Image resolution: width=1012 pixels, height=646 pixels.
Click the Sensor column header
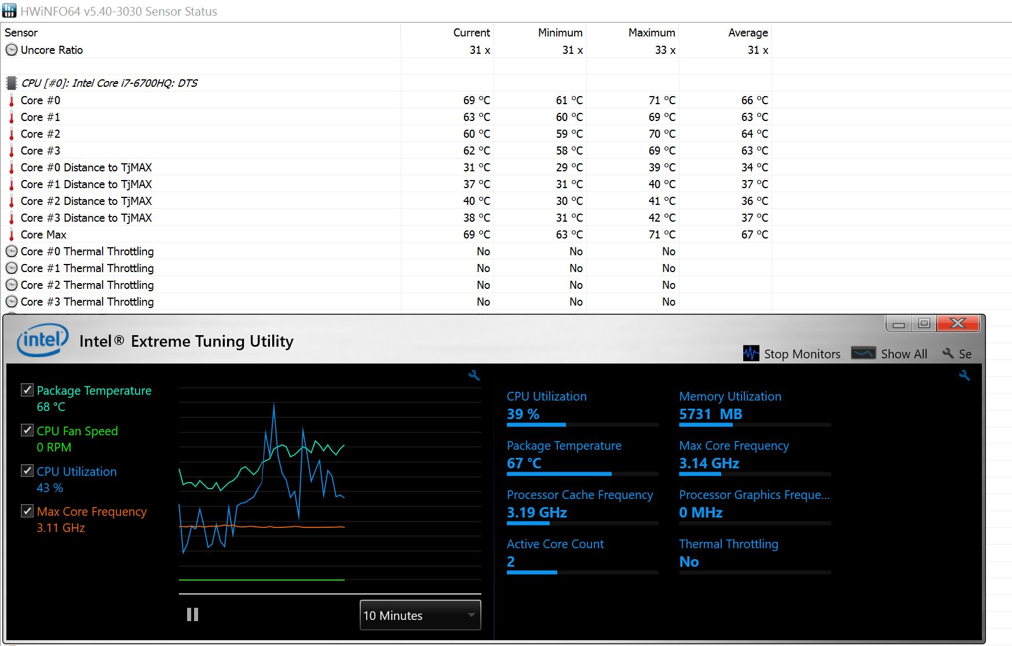point(21,32)
